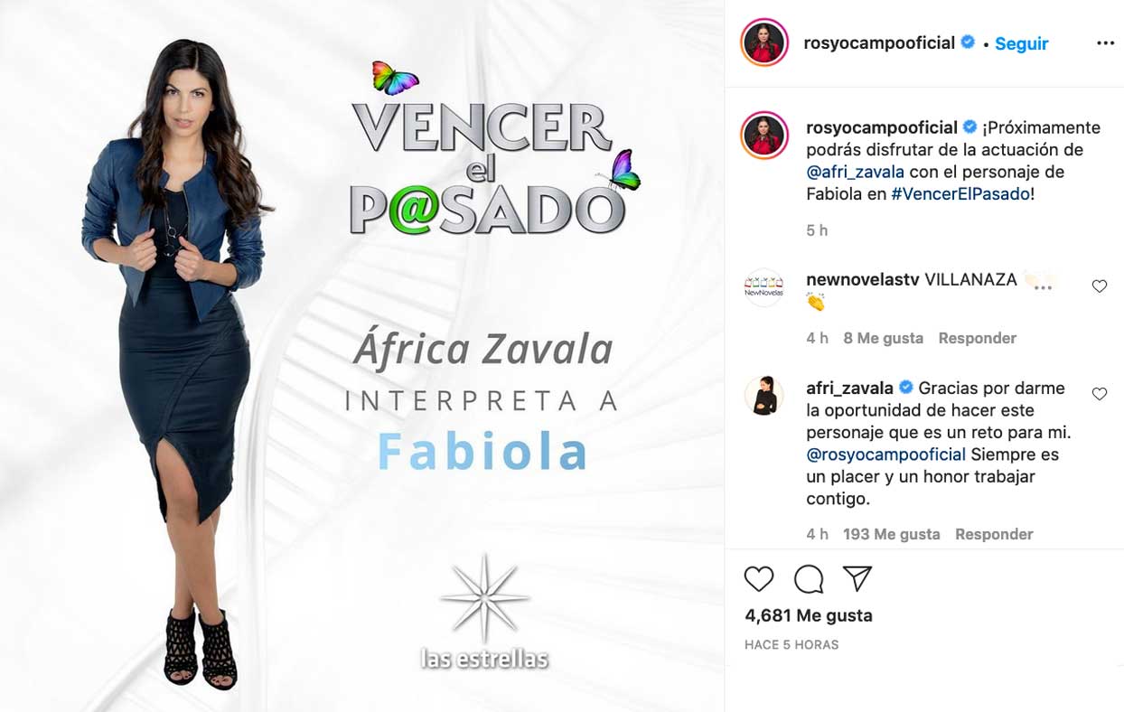The width and height of the screenshot is (1124, 712).
Task: Open @afri_zavala mention in caption
Action: tap(855, 172)
